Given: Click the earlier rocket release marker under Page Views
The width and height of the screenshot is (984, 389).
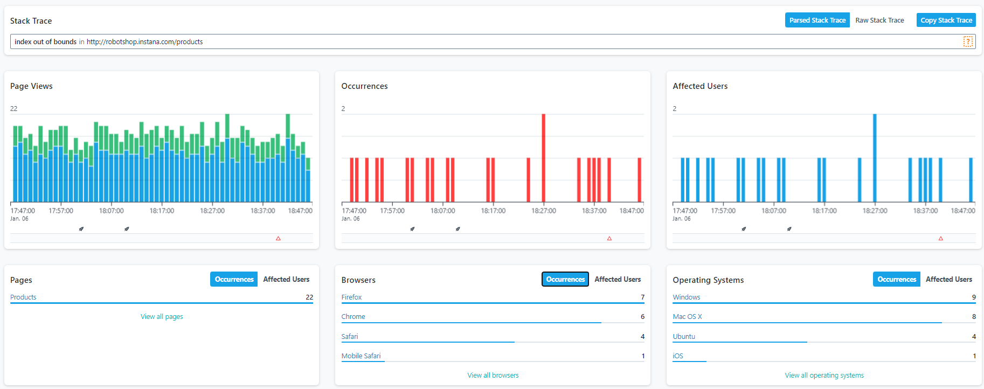Looking at the screenshot, I should 81,229.
